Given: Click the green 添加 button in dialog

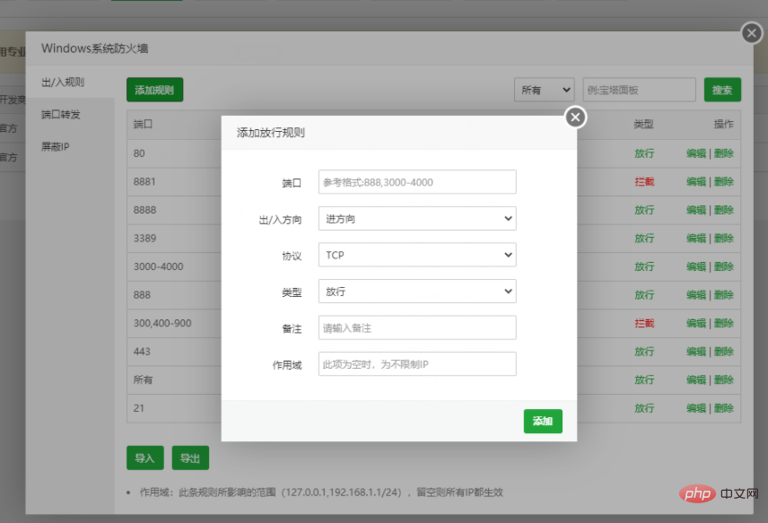Looking at the screenshot, I should 543,421.
